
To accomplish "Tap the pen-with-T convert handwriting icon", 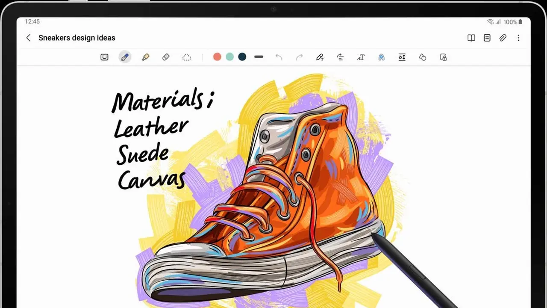I will pyautogui.click(x=320, y=57).
